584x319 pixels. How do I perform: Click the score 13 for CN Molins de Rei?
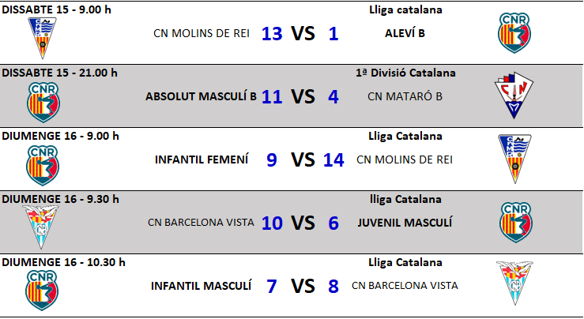point(271,34)
